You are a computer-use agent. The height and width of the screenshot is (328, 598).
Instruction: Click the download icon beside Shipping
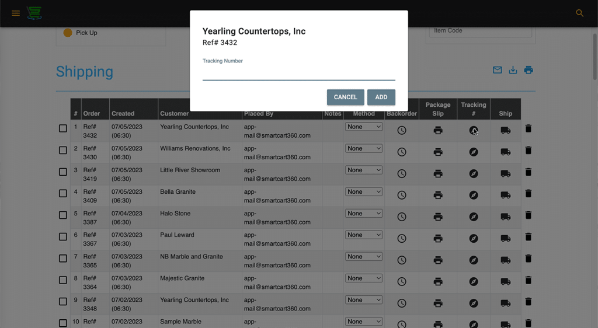[513, 70]
